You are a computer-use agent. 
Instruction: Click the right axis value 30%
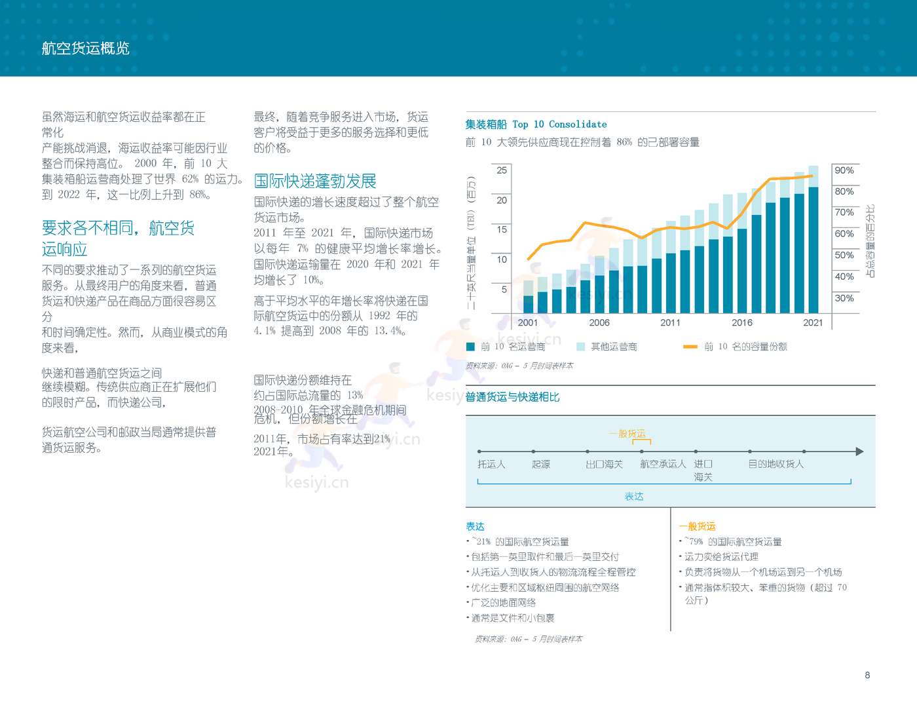pos(844,298)
